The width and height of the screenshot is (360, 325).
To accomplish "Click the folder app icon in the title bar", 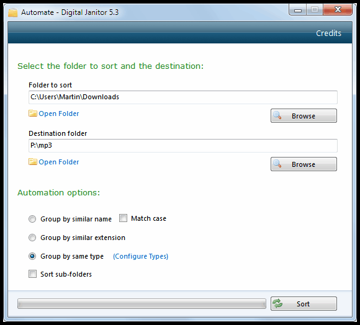I will (x=13, y=12).
